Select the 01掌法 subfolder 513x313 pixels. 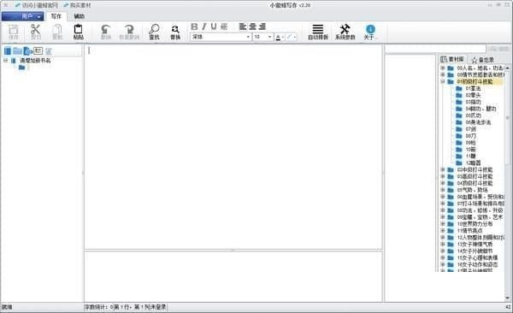point(473,88)
